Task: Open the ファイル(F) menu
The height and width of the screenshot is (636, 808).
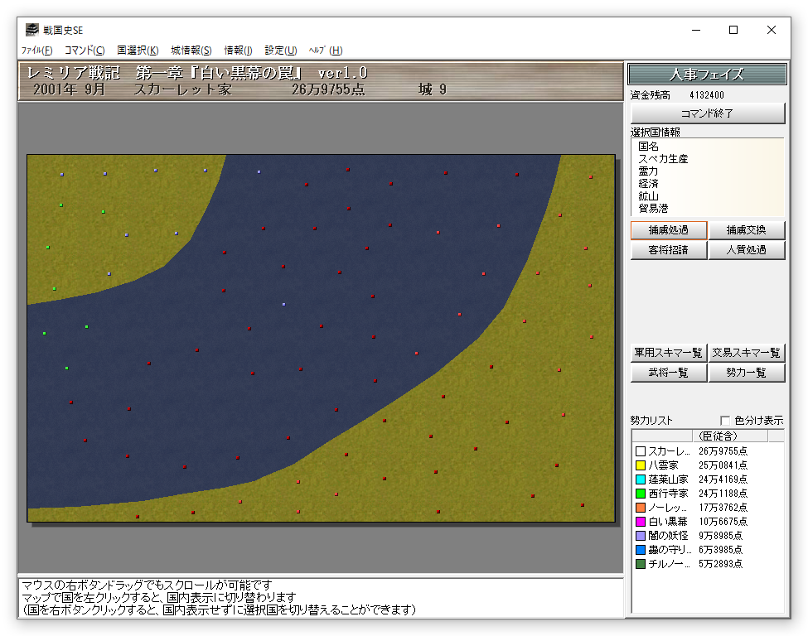Action: pos(36,51)
